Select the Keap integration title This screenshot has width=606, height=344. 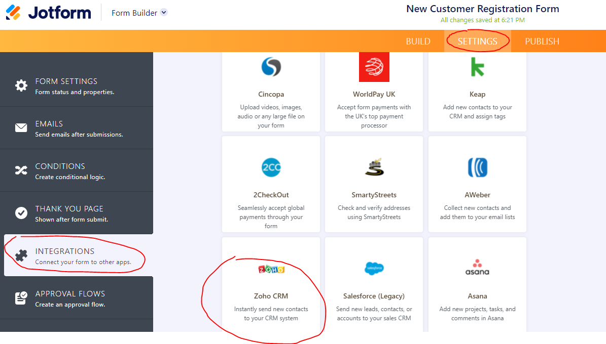coord(477,94)
